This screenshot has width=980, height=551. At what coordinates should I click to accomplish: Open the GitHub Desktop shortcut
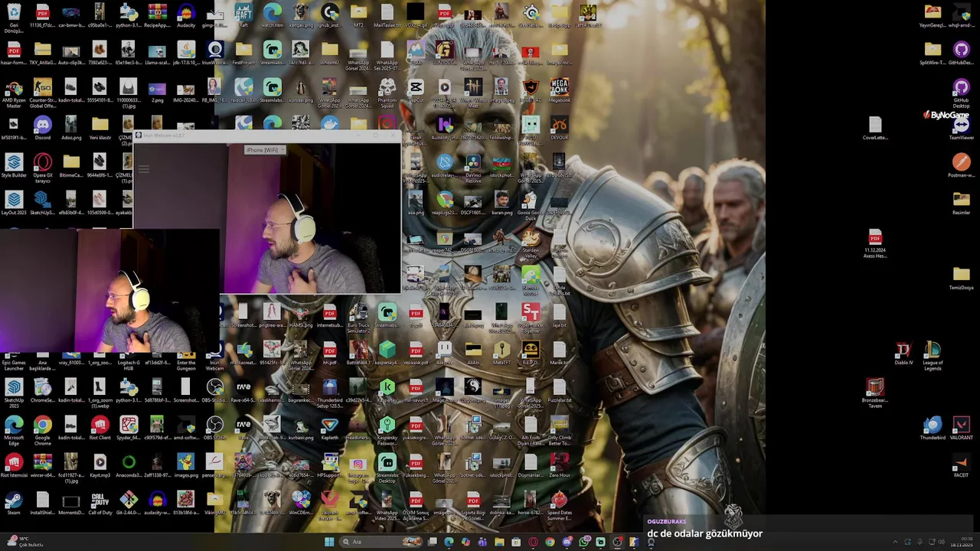pyautogui.click(x=961, y=92)
